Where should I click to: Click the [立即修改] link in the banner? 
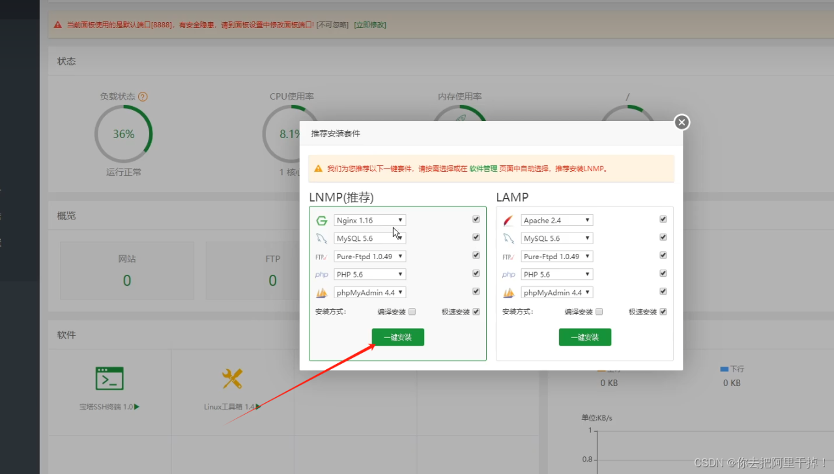point(370,25)
